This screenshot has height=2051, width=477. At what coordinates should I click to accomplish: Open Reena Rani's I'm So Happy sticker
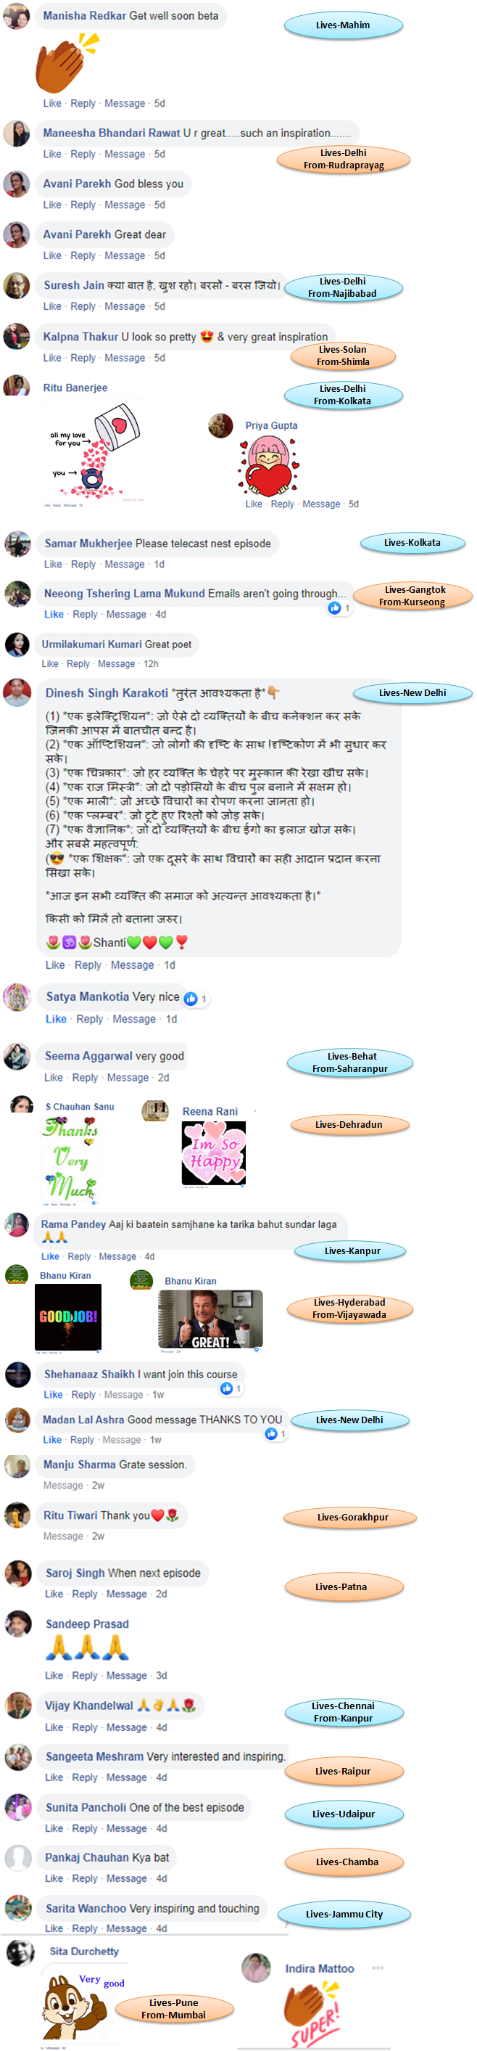(214, 1154)
